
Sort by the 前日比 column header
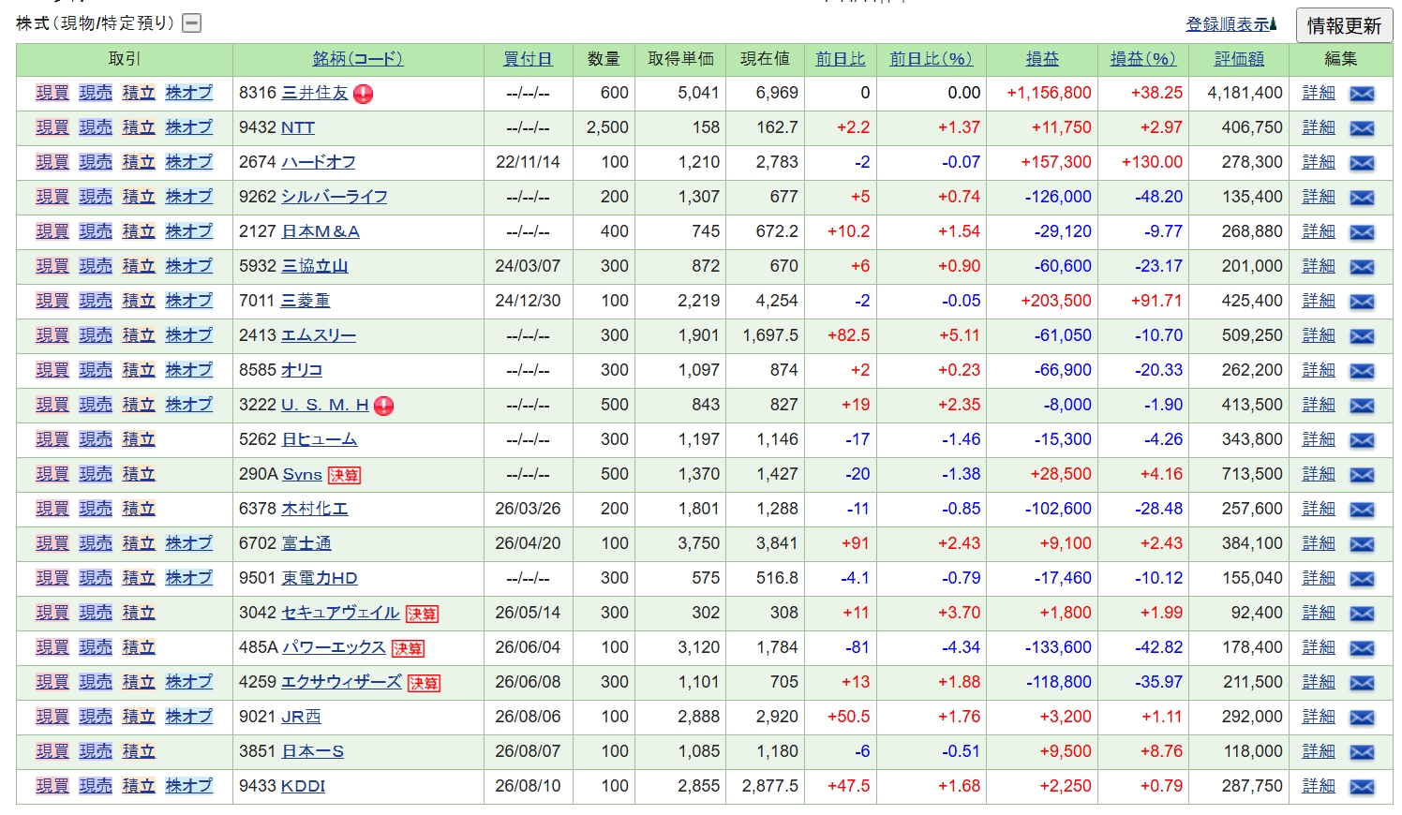tap(841, 59)
